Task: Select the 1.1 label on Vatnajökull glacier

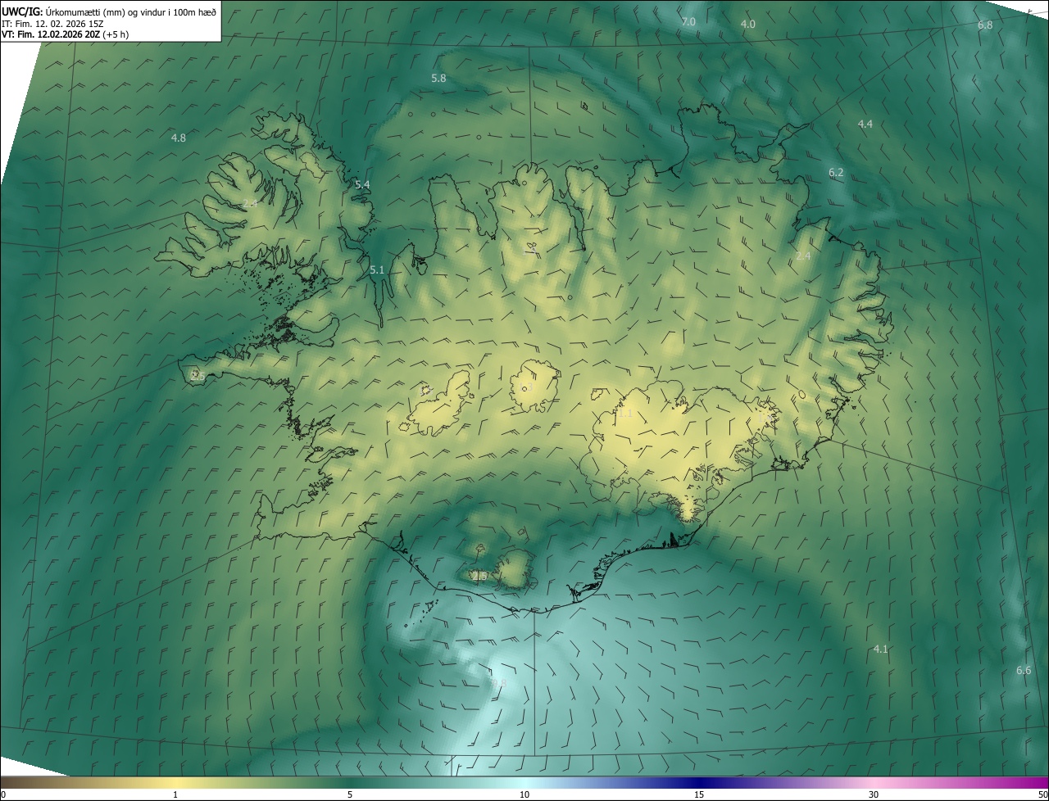Action: pyautogui.click(x=624, y=414)
